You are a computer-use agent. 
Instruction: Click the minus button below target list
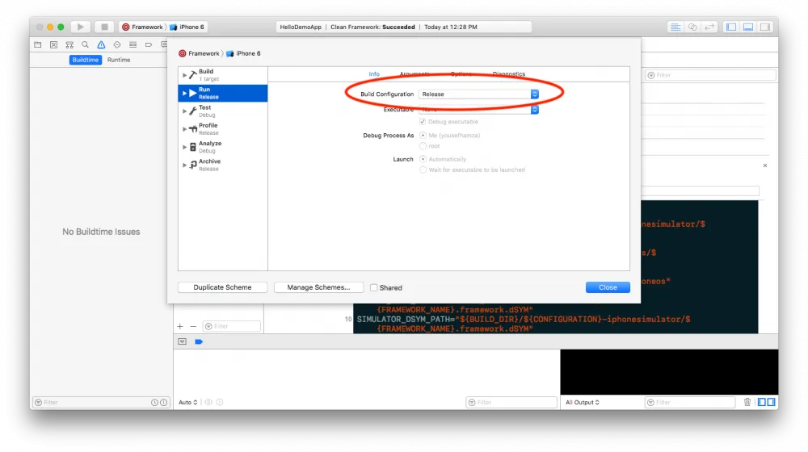193,326
